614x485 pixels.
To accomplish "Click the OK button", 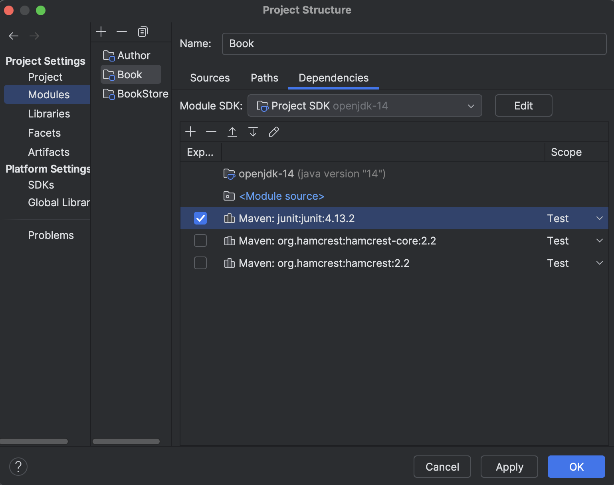I will (x=576, y=467).
